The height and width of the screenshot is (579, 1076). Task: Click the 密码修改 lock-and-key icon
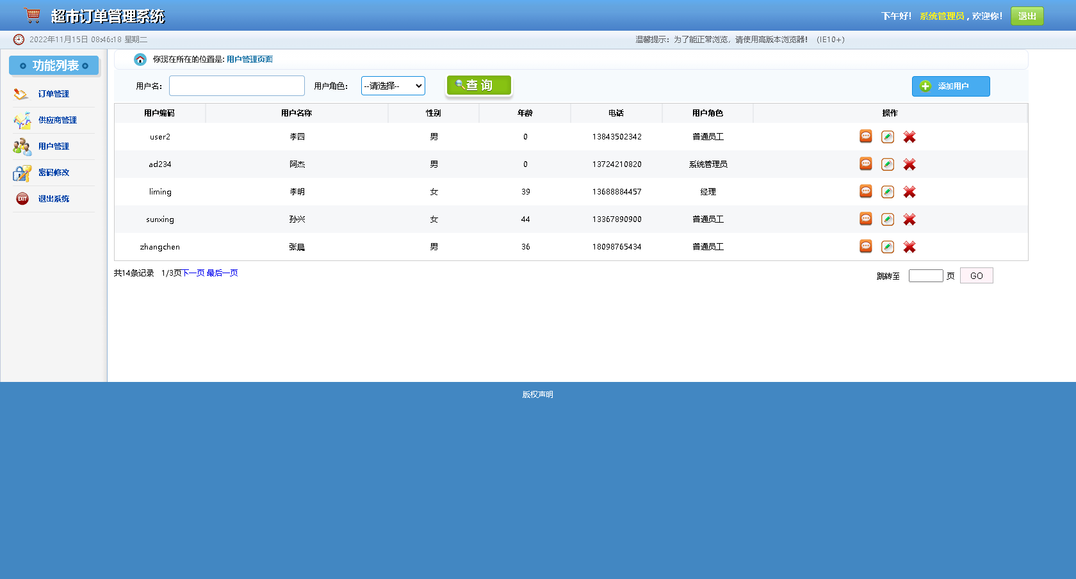point(21,172)
